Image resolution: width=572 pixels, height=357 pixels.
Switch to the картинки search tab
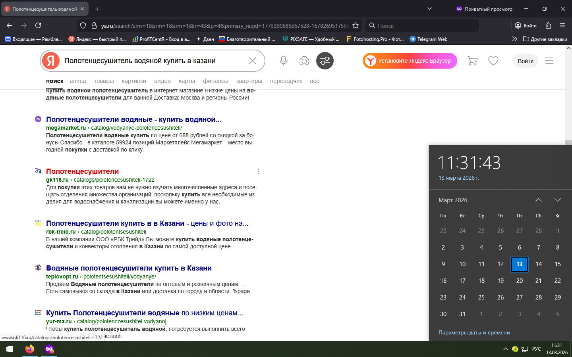(134, 81)
